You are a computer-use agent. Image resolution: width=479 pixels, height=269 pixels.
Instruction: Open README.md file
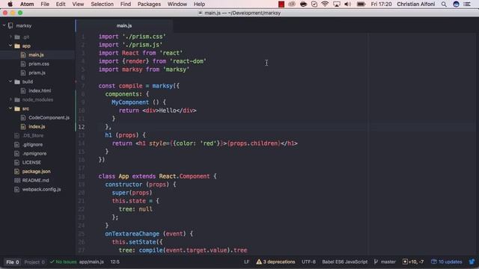[x=35, y=180]
